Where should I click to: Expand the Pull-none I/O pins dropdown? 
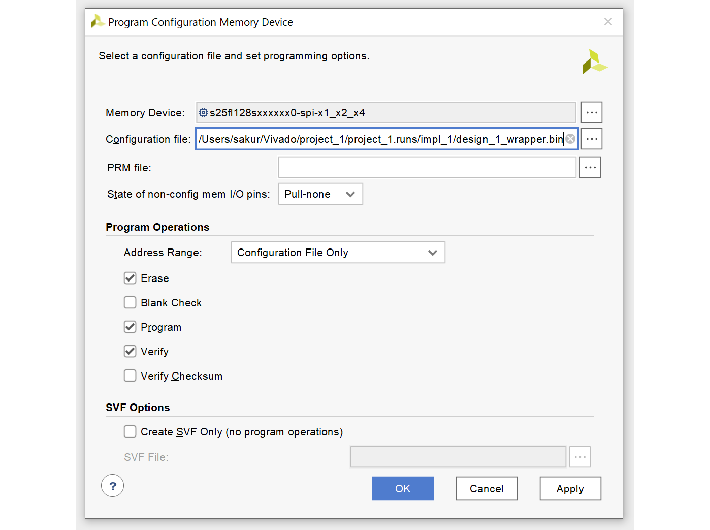coord(320,194)
